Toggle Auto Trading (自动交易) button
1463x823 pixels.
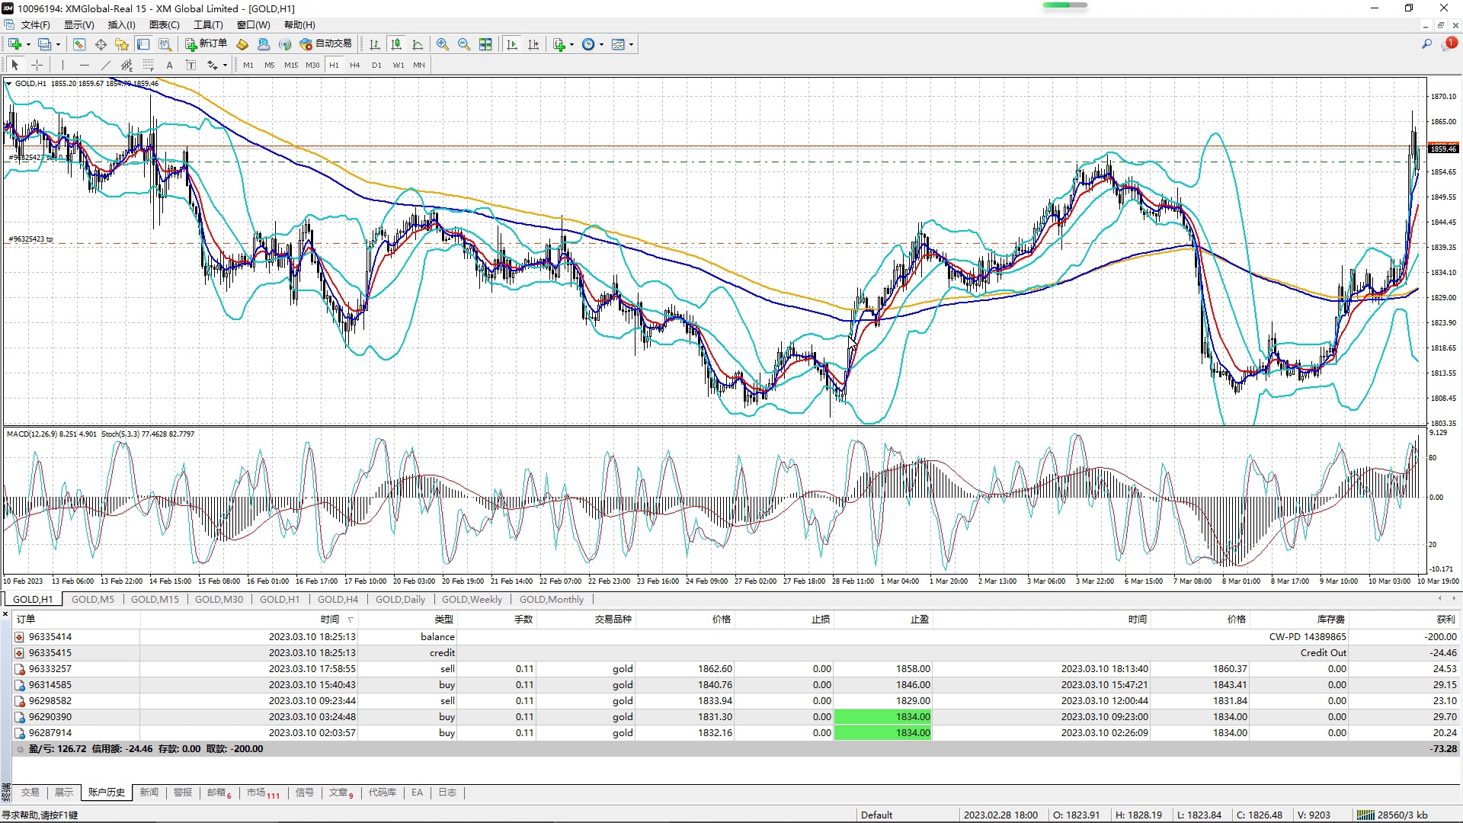pos(326,44)
